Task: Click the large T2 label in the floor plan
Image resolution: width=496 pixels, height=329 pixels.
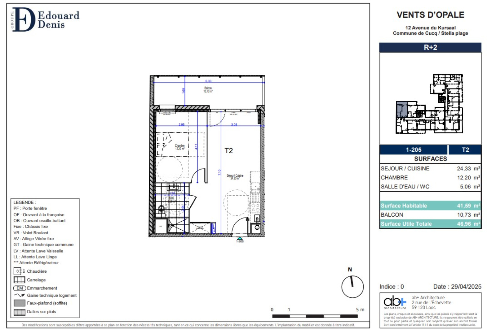Action: tap(228, 151)
